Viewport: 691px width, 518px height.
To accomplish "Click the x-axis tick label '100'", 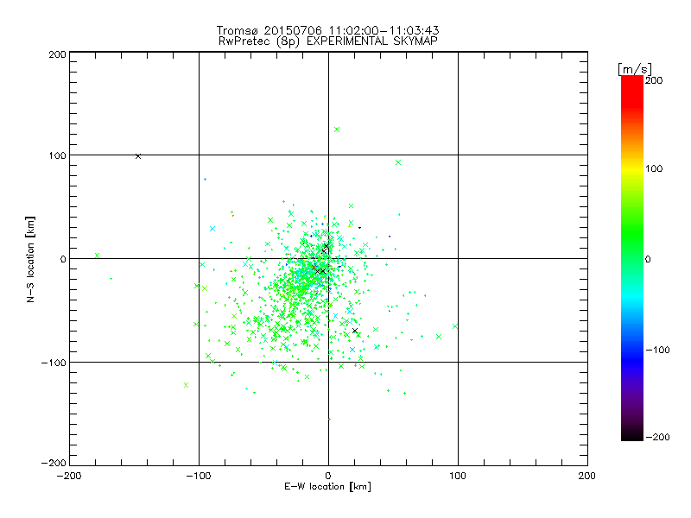I will coord(458,476).
